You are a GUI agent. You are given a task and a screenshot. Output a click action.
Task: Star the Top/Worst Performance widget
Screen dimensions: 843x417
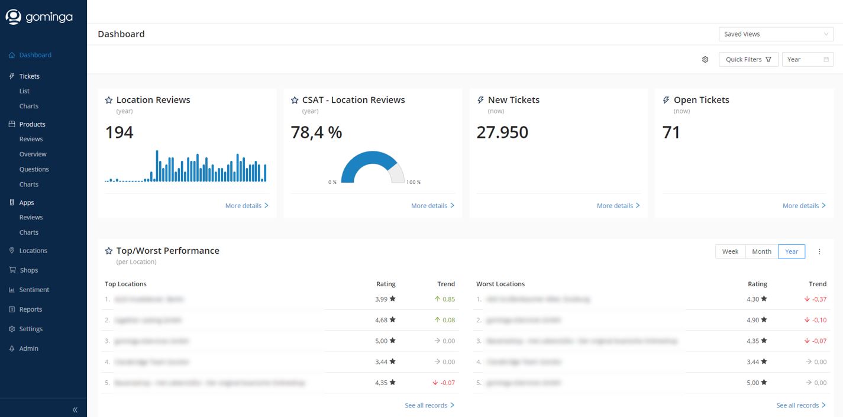(x=109, y=251)
